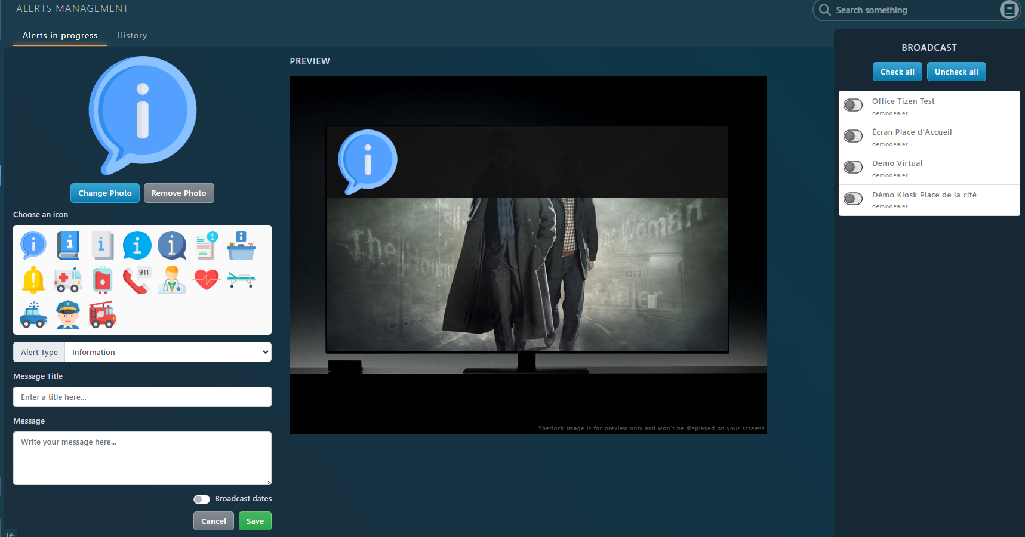Select the heartbeat heart icon
Viewport: 1025px width, 537px height.
[x=207, y=279]
